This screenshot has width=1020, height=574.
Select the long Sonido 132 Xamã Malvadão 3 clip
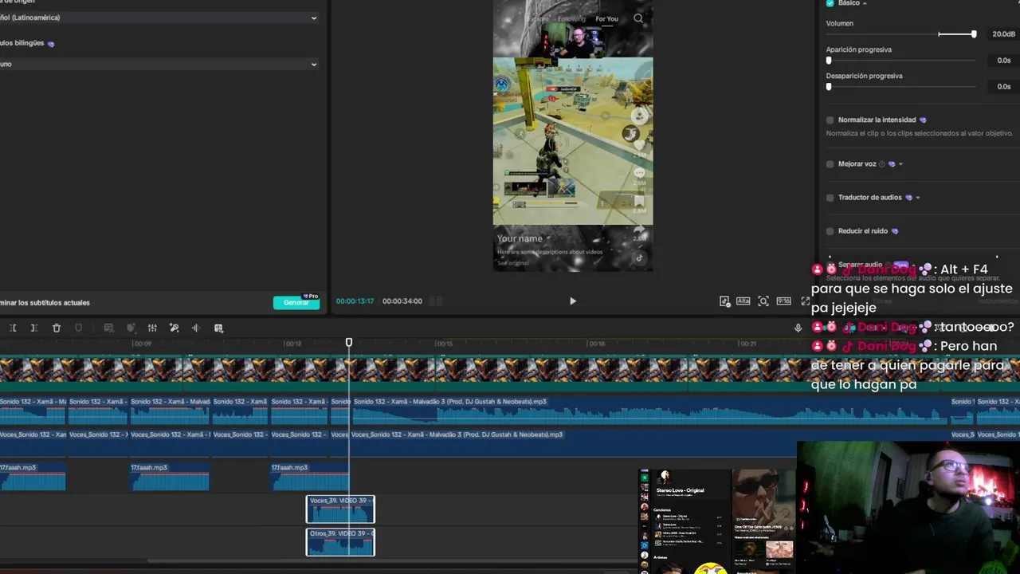tap(649, 411)
